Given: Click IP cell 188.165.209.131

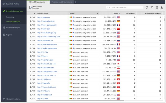Looking at the screenshot, I should (x=109, y=44).
